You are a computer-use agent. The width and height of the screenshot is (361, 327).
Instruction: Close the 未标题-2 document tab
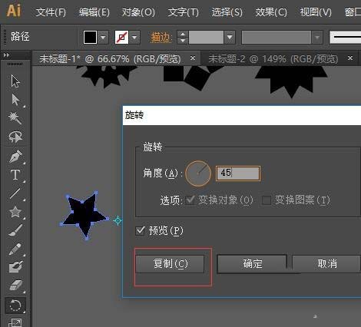point(350,58)
